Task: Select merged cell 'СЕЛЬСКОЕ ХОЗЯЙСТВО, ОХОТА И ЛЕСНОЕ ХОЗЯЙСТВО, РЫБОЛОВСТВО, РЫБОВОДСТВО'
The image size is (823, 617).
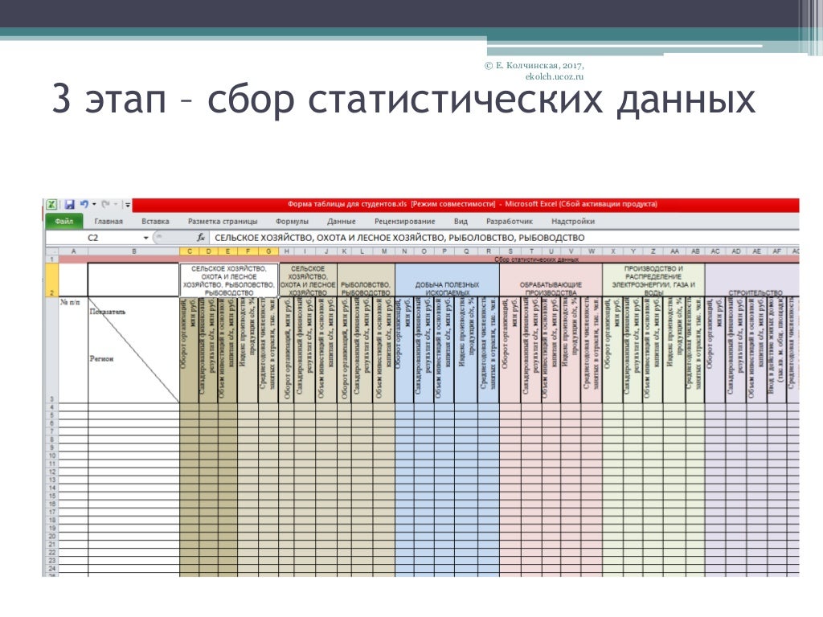Action: pos(229,280)
